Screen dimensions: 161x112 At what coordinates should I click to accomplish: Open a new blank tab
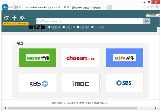110,7
